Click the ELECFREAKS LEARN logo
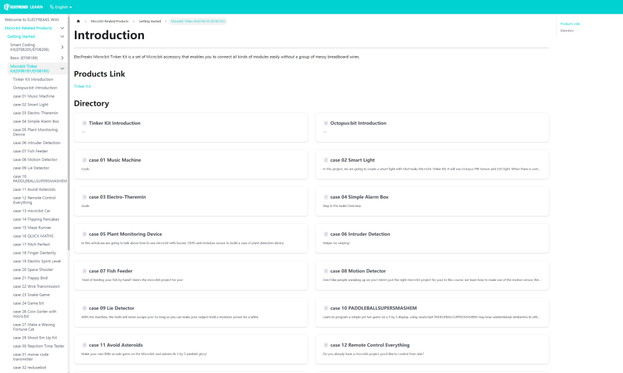The image size is (623, 373). 23,7
